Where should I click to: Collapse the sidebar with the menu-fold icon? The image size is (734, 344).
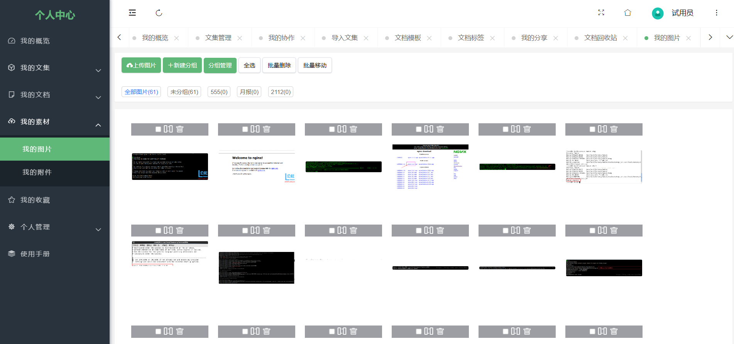[x=132, y=13]
